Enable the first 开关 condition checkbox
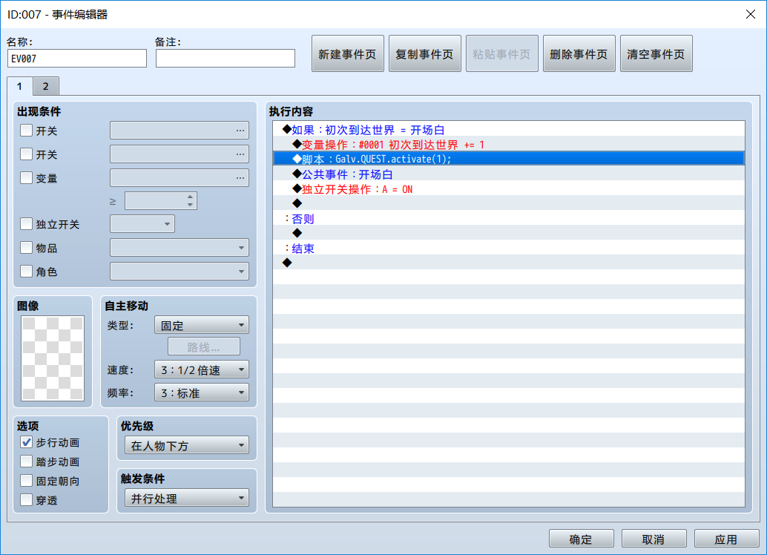Image resolution: width=767 pixels, height=555 pixels. coord(27,130)
